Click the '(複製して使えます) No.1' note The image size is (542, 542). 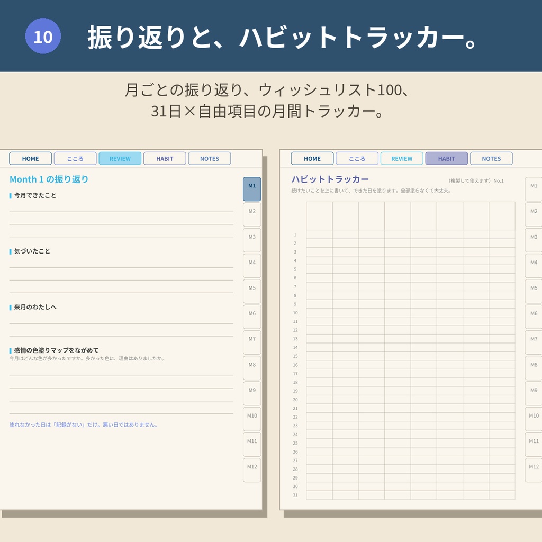click(476, 181)
